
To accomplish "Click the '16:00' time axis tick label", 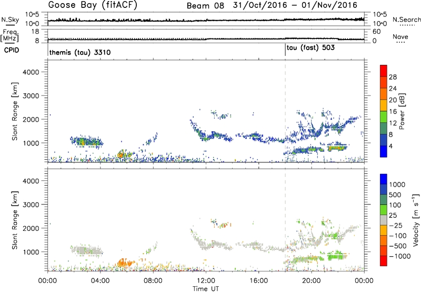I will point(258,281).
